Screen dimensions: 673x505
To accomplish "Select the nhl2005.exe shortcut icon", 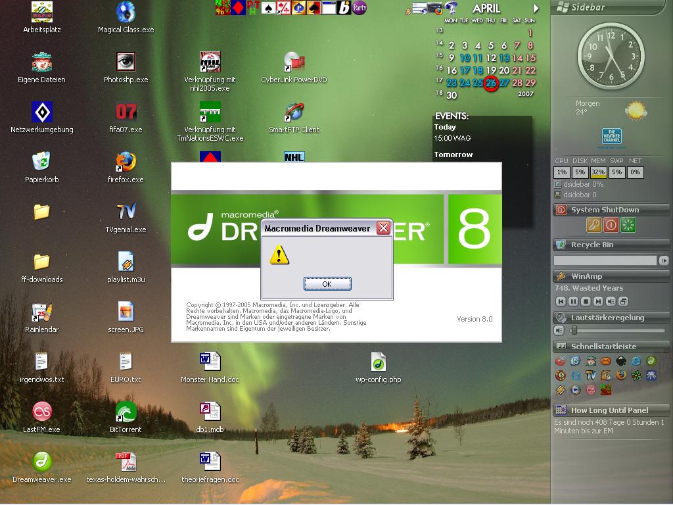I will (x=210, y=62).
